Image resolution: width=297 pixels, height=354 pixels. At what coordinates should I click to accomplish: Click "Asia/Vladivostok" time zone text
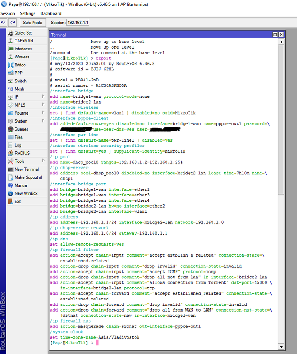point(119,337)
